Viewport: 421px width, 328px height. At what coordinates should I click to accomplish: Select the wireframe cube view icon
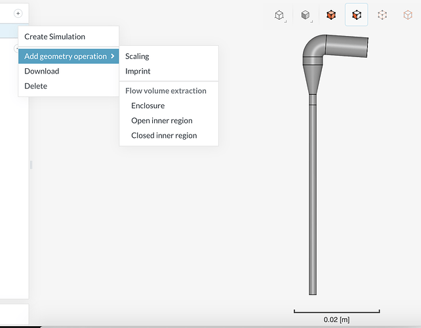point(279,15)
